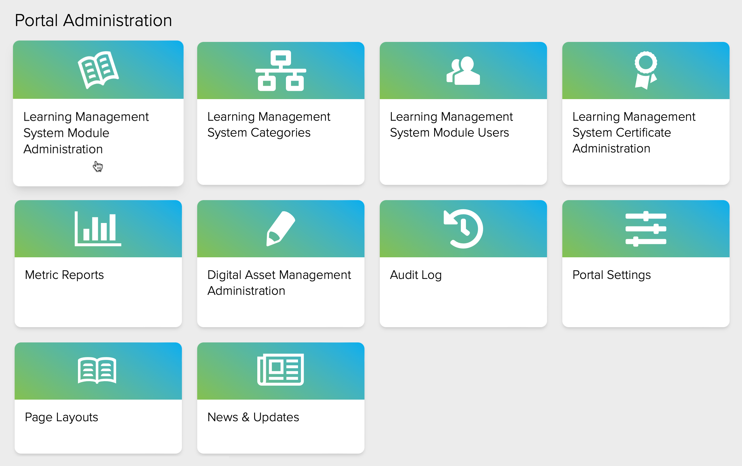Select the award ribbon icon for Certificate Administration
742x466 pixels.
click(646, 70)
